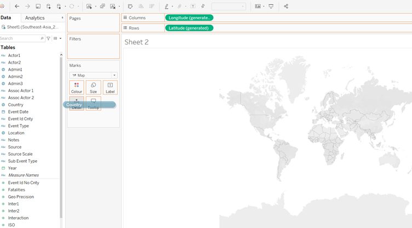Image resolution: width=412 pixels, height=228 pixels.
Task: Click the Presentation Mode icon
Action: coord(271,7)
